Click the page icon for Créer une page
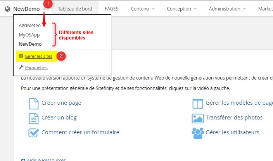 (34, 103)
